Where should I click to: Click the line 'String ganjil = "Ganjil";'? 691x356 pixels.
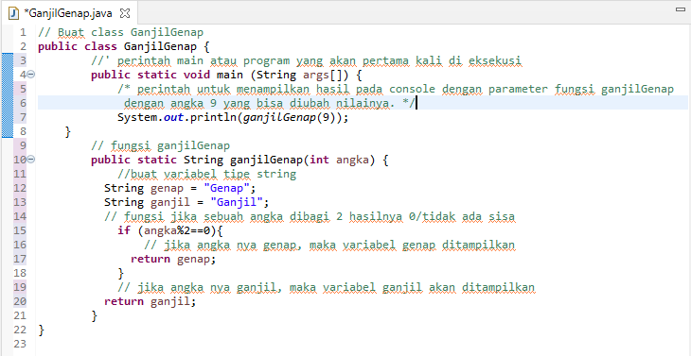pos(186,202)
